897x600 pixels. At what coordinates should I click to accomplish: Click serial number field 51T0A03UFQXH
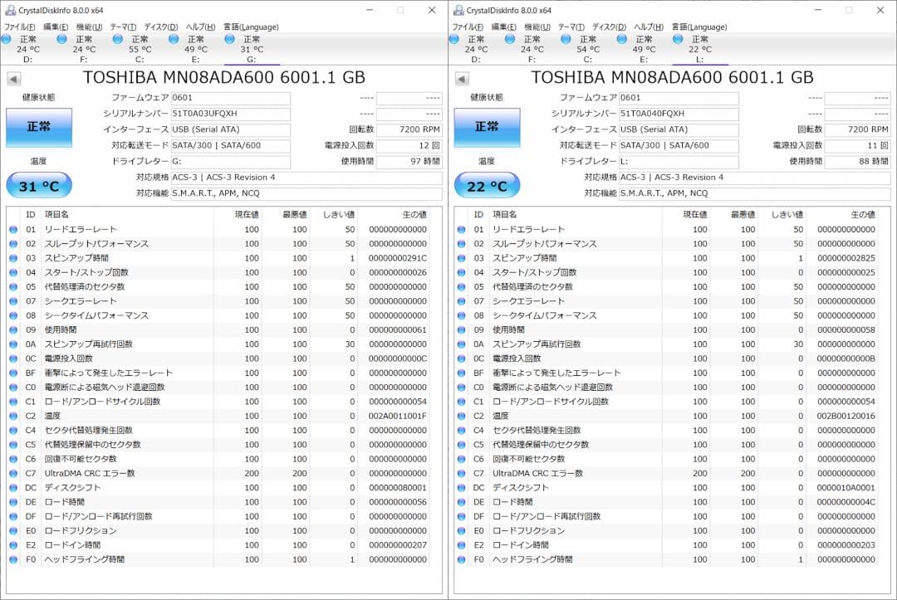coord(231,114)
